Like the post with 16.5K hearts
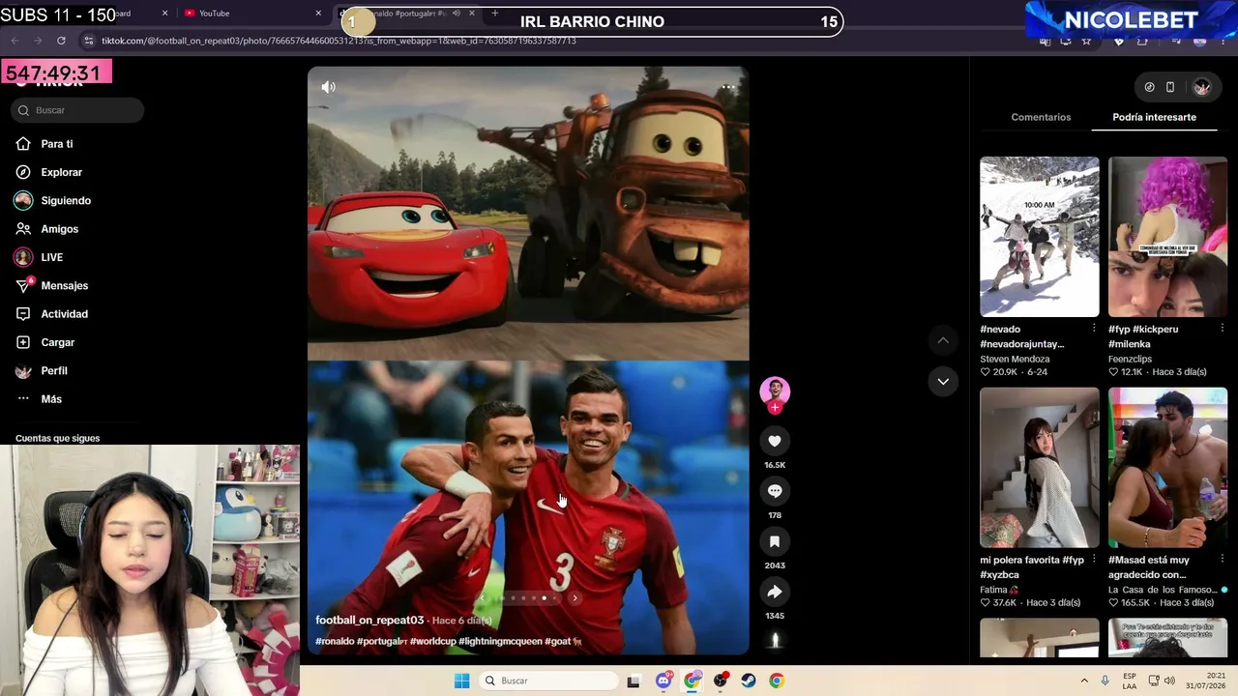The image size is (1238, 696). [775, 441]
